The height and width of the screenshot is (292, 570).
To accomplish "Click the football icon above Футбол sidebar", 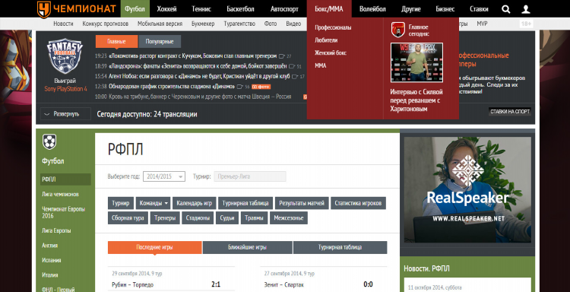I will coord(49,142).
